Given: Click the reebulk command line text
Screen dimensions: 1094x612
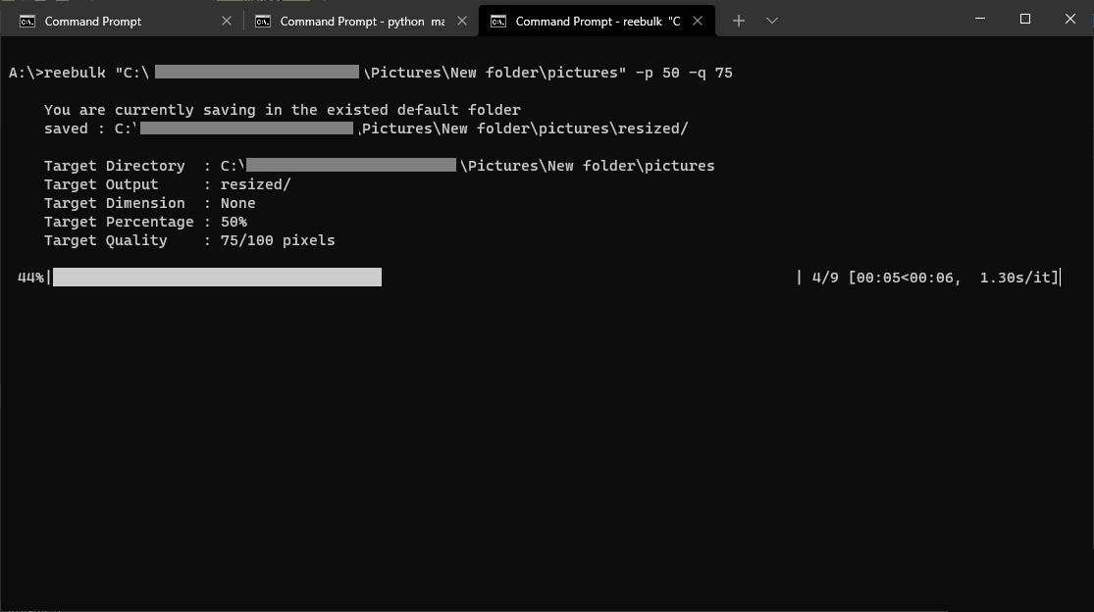Looking at the screenshot, I should [x=371, y=73].
